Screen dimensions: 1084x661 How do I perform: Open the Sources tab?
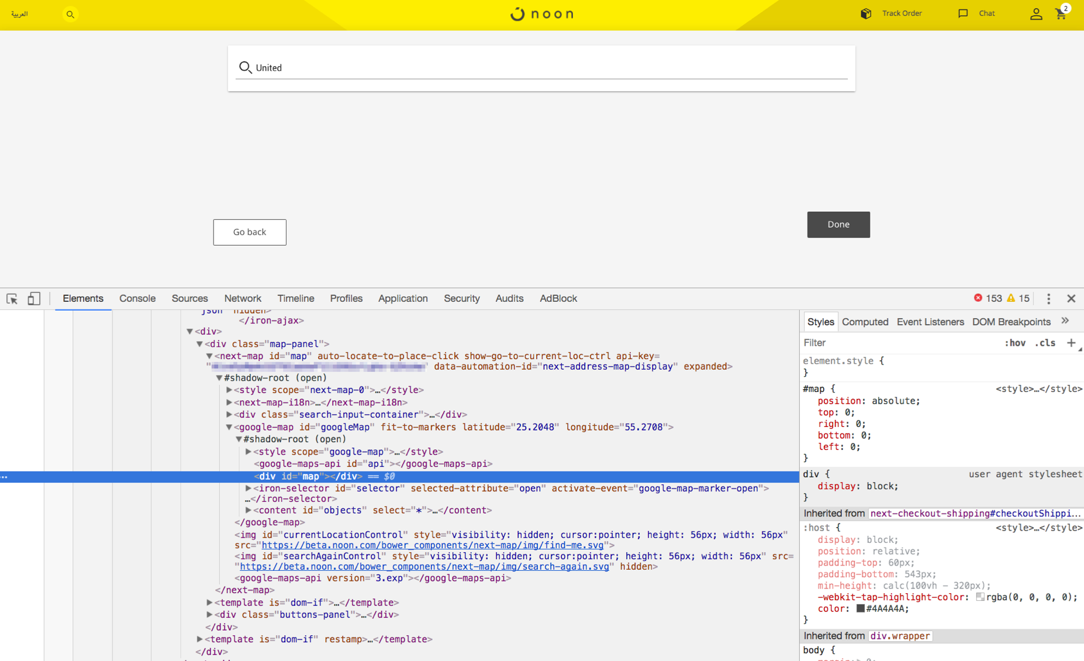point(189,298)
